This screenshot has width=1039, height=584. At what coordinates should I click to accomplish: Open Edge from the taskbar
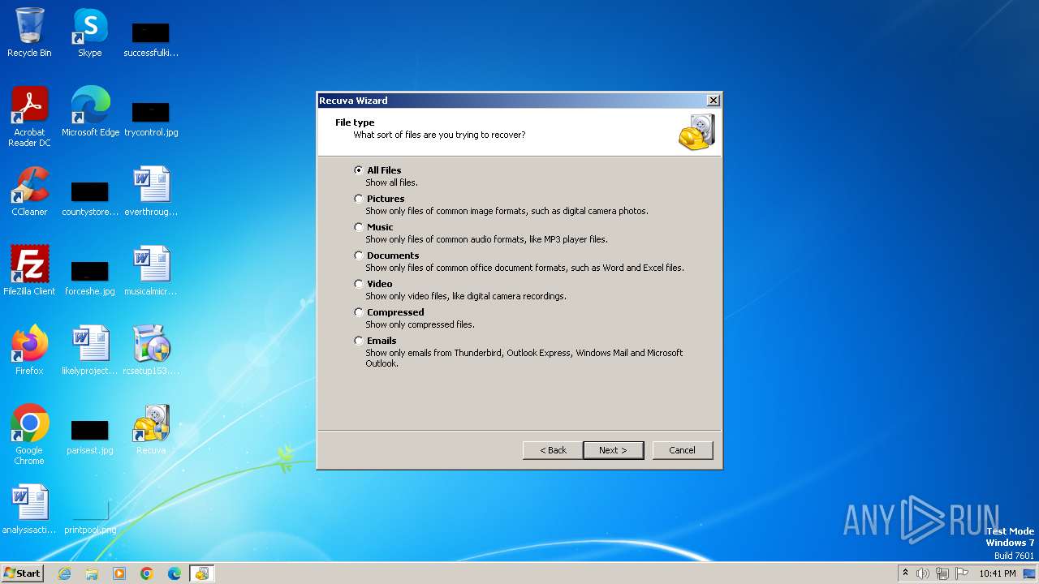(x=175, y=573)
